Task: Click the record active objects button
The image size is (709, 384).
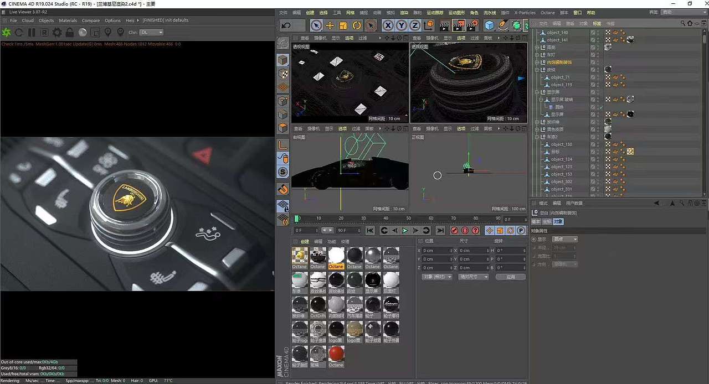Action: point(454,230)
